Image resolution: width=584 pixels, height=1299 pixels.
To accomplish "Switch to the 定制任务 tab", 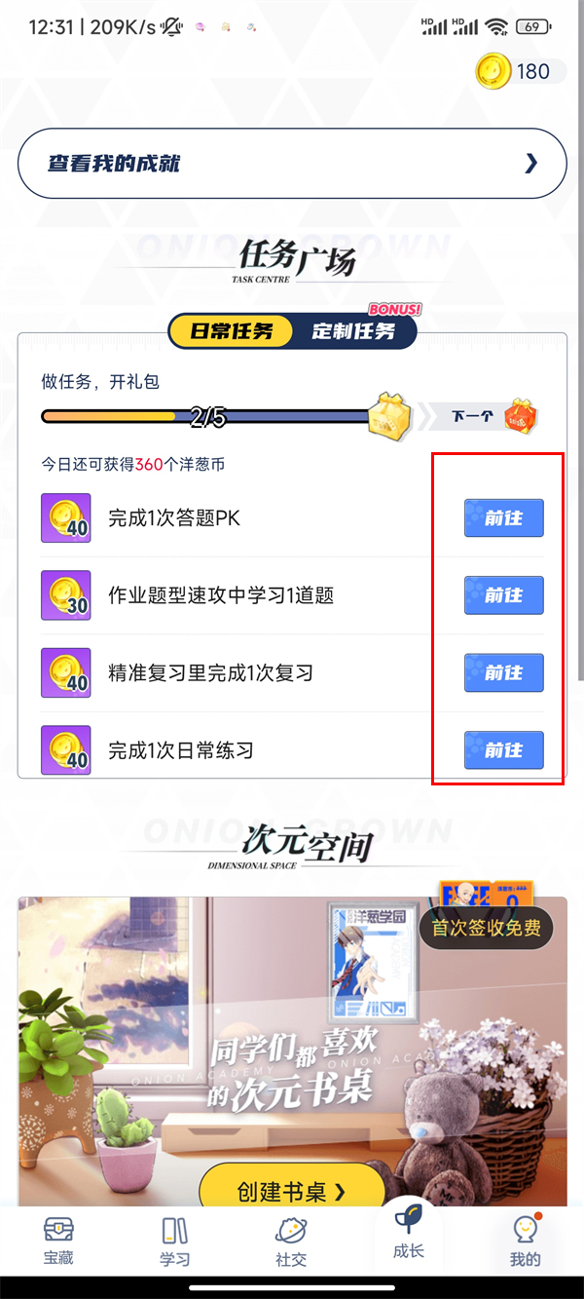I will [x=354, y=331].
